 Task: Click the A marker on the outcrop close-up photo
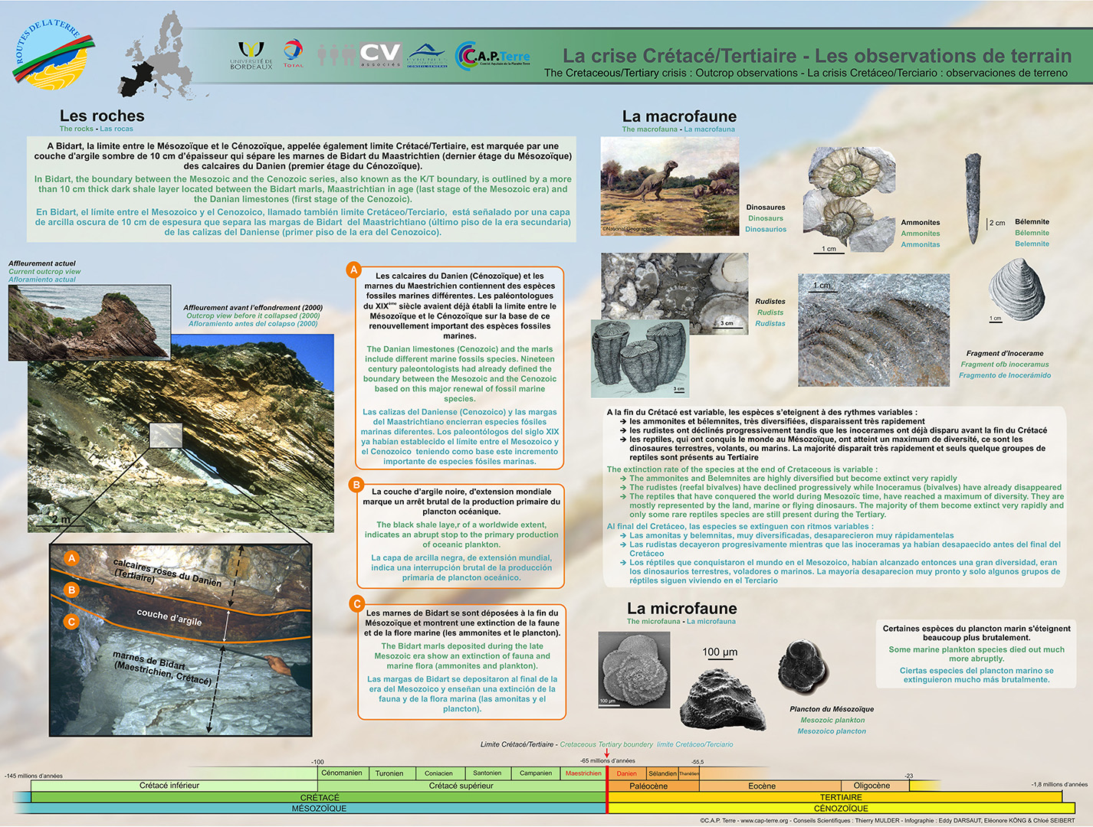71,558
